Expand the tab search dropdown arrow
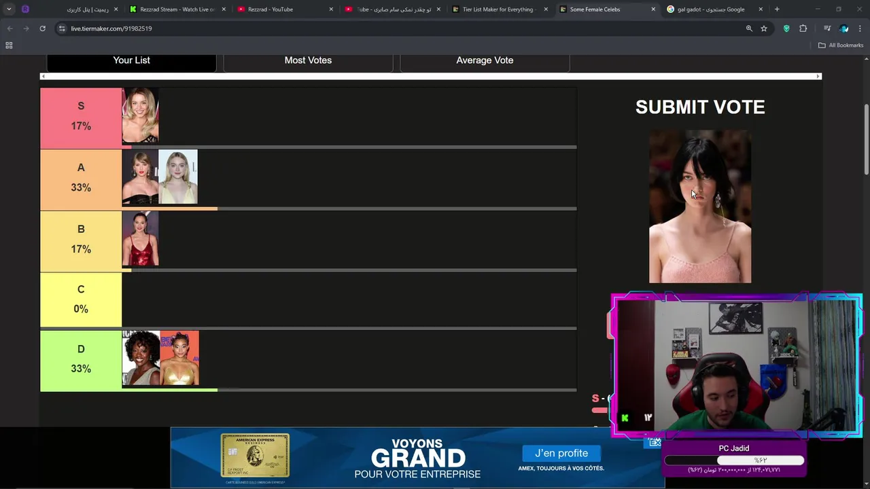The height and width of the screenshot is (489, 870). [x=9, y=10]
